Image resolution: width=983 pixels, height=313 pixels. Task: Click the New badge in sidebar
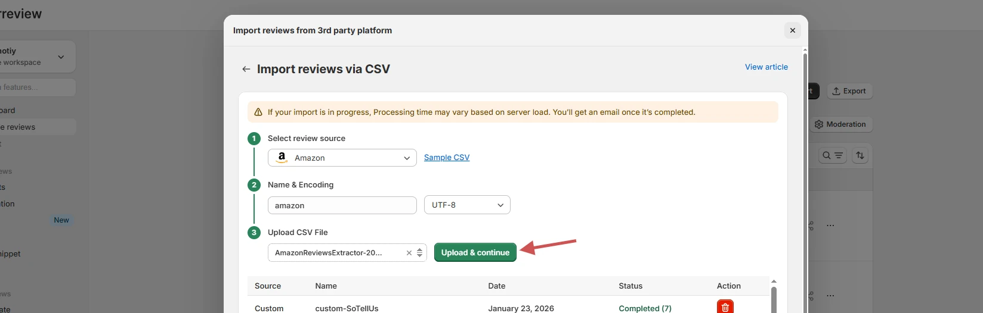tap(61, 220)
